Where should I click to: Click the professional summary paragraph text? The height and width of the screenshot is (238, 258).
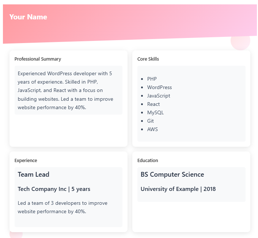point(66,90)
